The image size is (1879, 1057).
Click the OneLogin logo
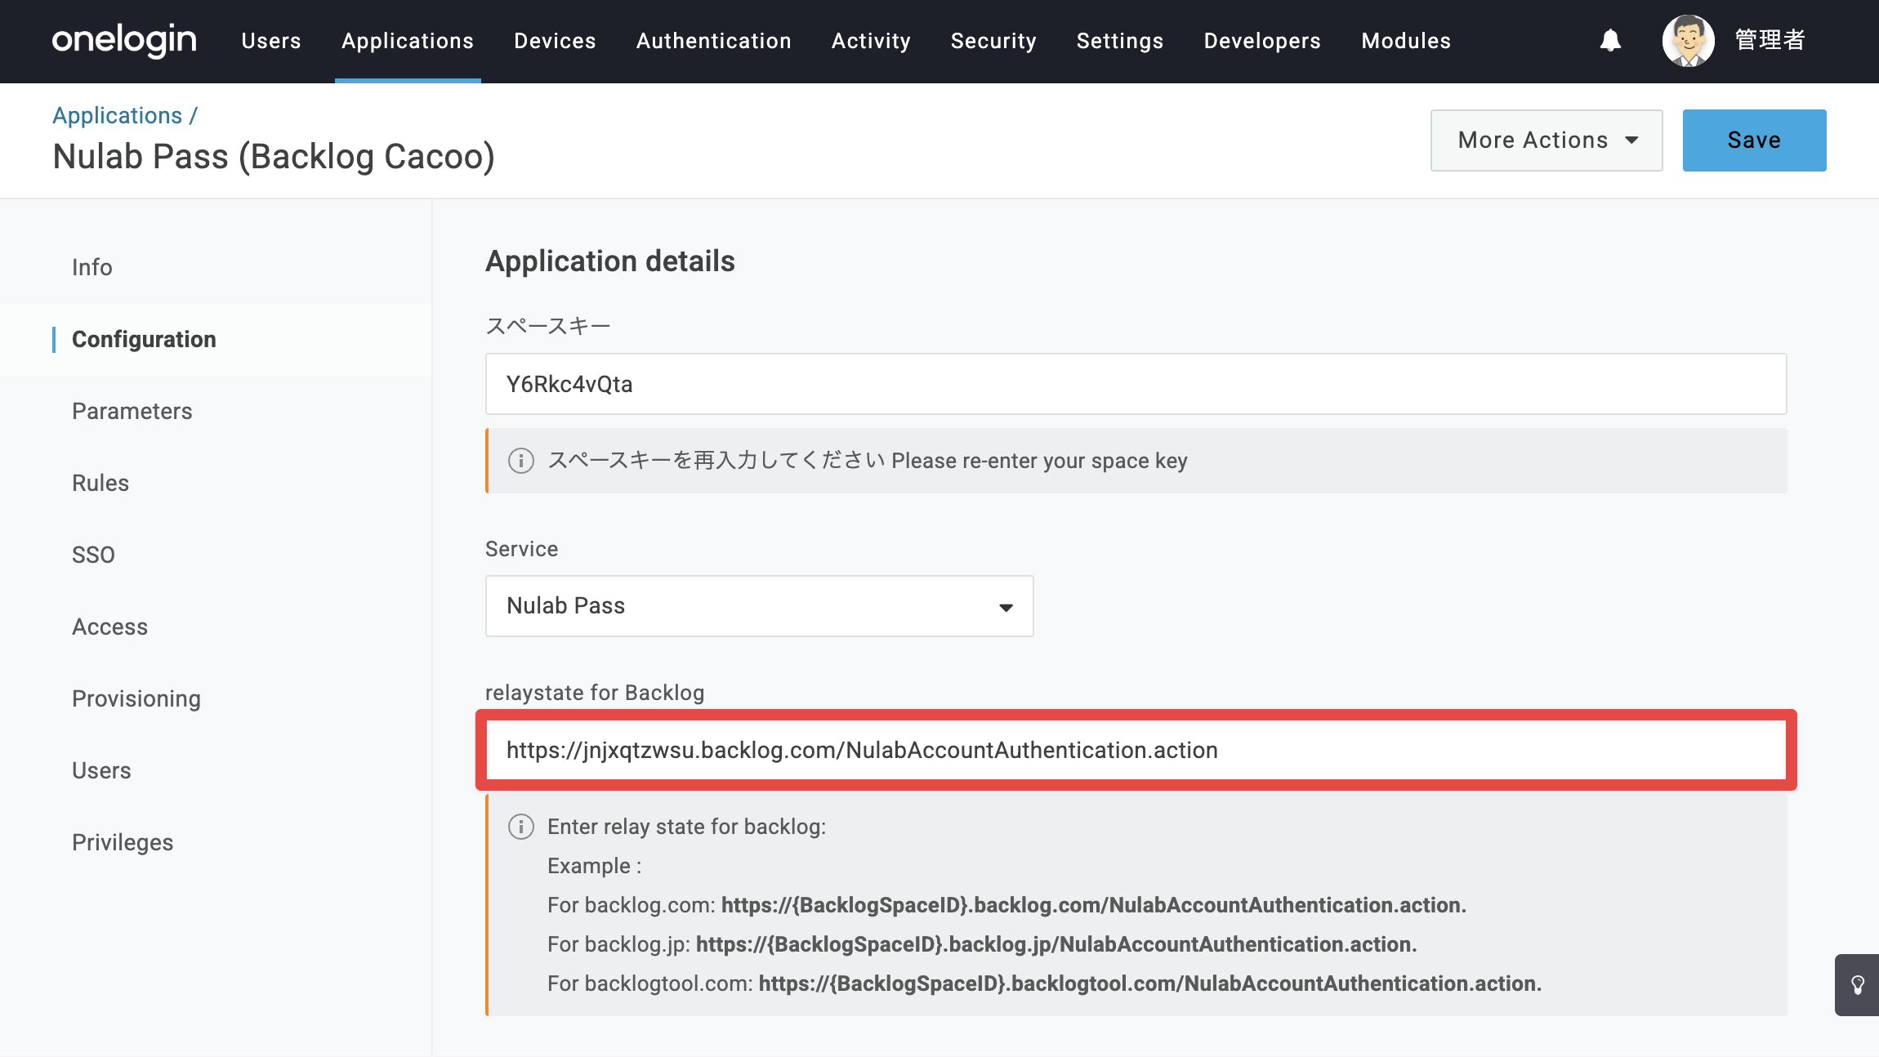124,40
